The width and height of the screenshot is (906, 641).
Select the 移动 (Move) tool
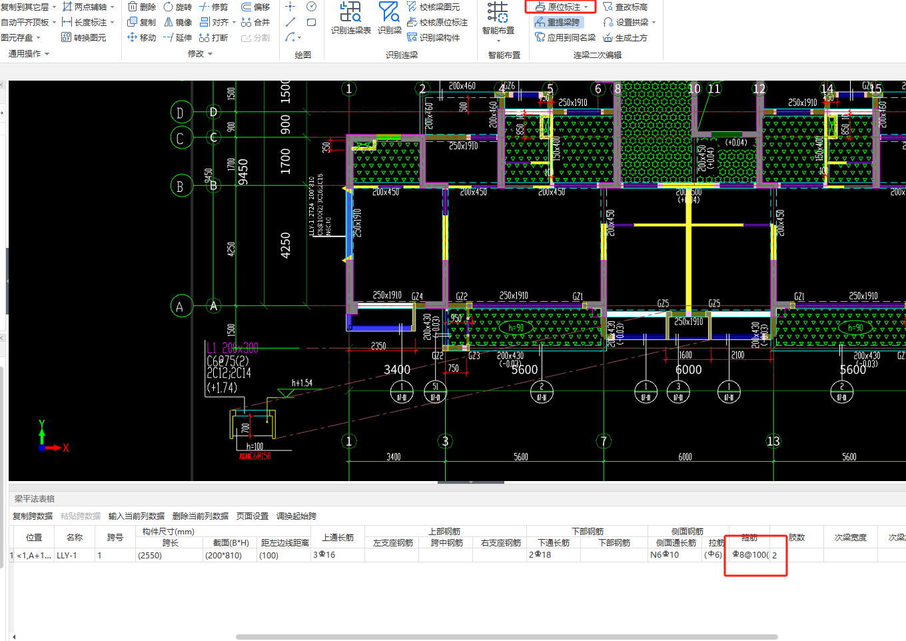tap(141, 37)
